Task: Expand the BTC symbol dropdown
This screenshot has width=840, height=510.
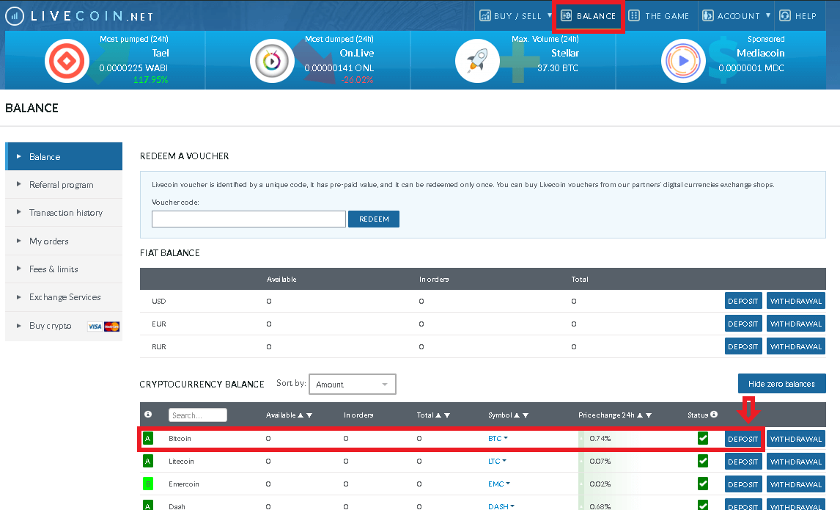Action: 498,439
